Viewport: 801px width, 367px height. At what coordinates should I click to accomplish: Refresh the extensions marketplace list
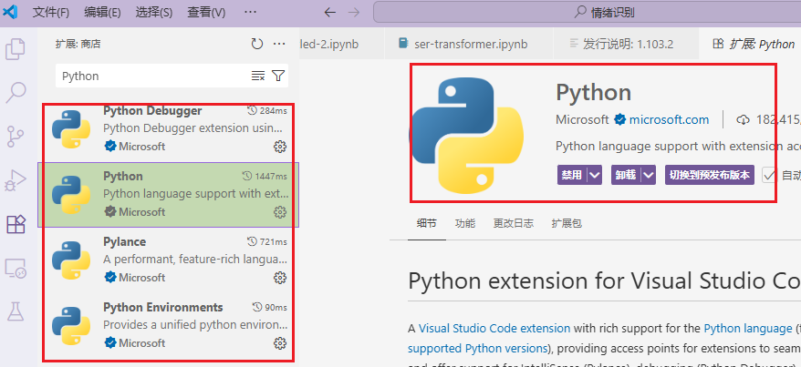pyautogui.click(x=257, y=44)
